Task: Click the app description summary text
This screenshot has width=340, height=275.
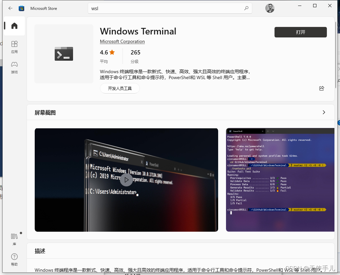Action: click(x=175, y=74)
